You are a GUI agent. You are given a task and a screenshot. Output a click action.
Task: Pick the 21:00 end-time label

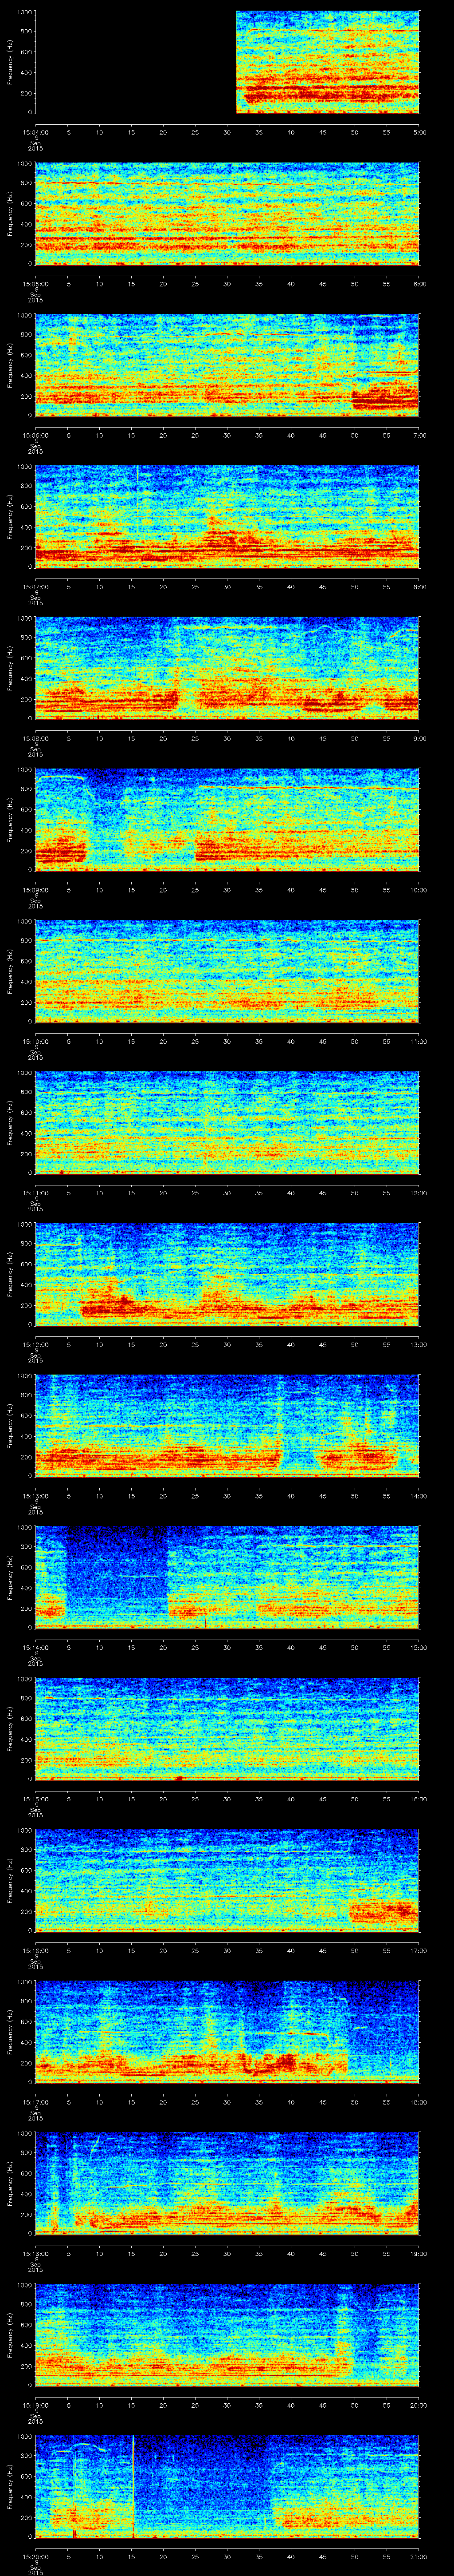[418, 2556]
